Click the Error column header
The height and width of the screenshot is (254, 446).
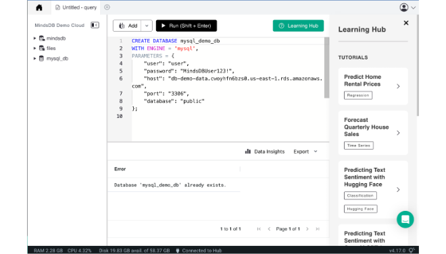[x=120, y=169]
